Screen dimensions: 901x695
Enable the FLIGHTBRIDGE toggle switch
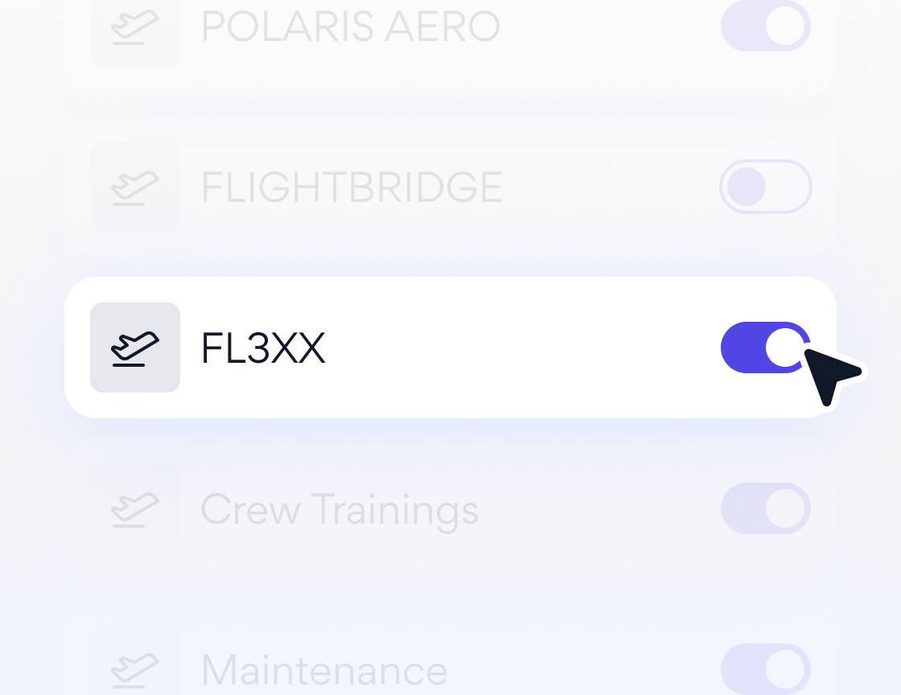click(765, 187)
